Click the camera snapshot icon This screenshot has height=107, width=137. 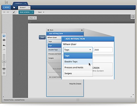pyautogui.click(x=4, y=40)
